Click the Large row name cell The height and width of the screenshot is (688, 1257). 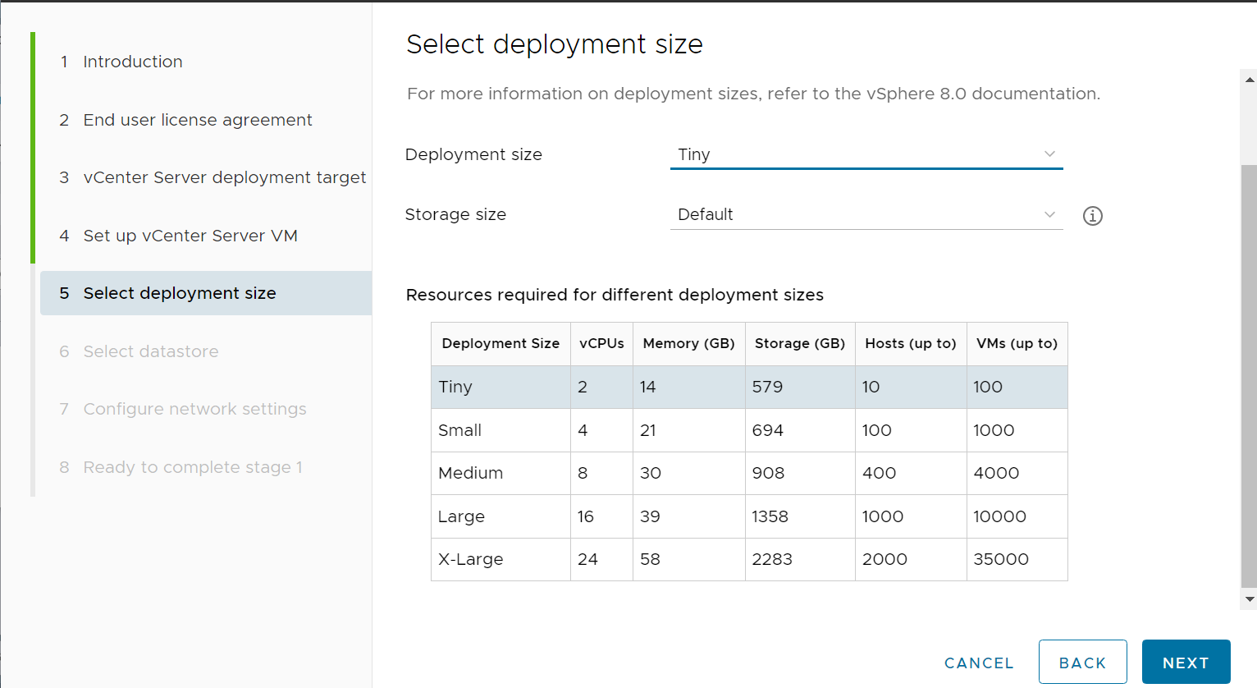[x=501, y=516]
